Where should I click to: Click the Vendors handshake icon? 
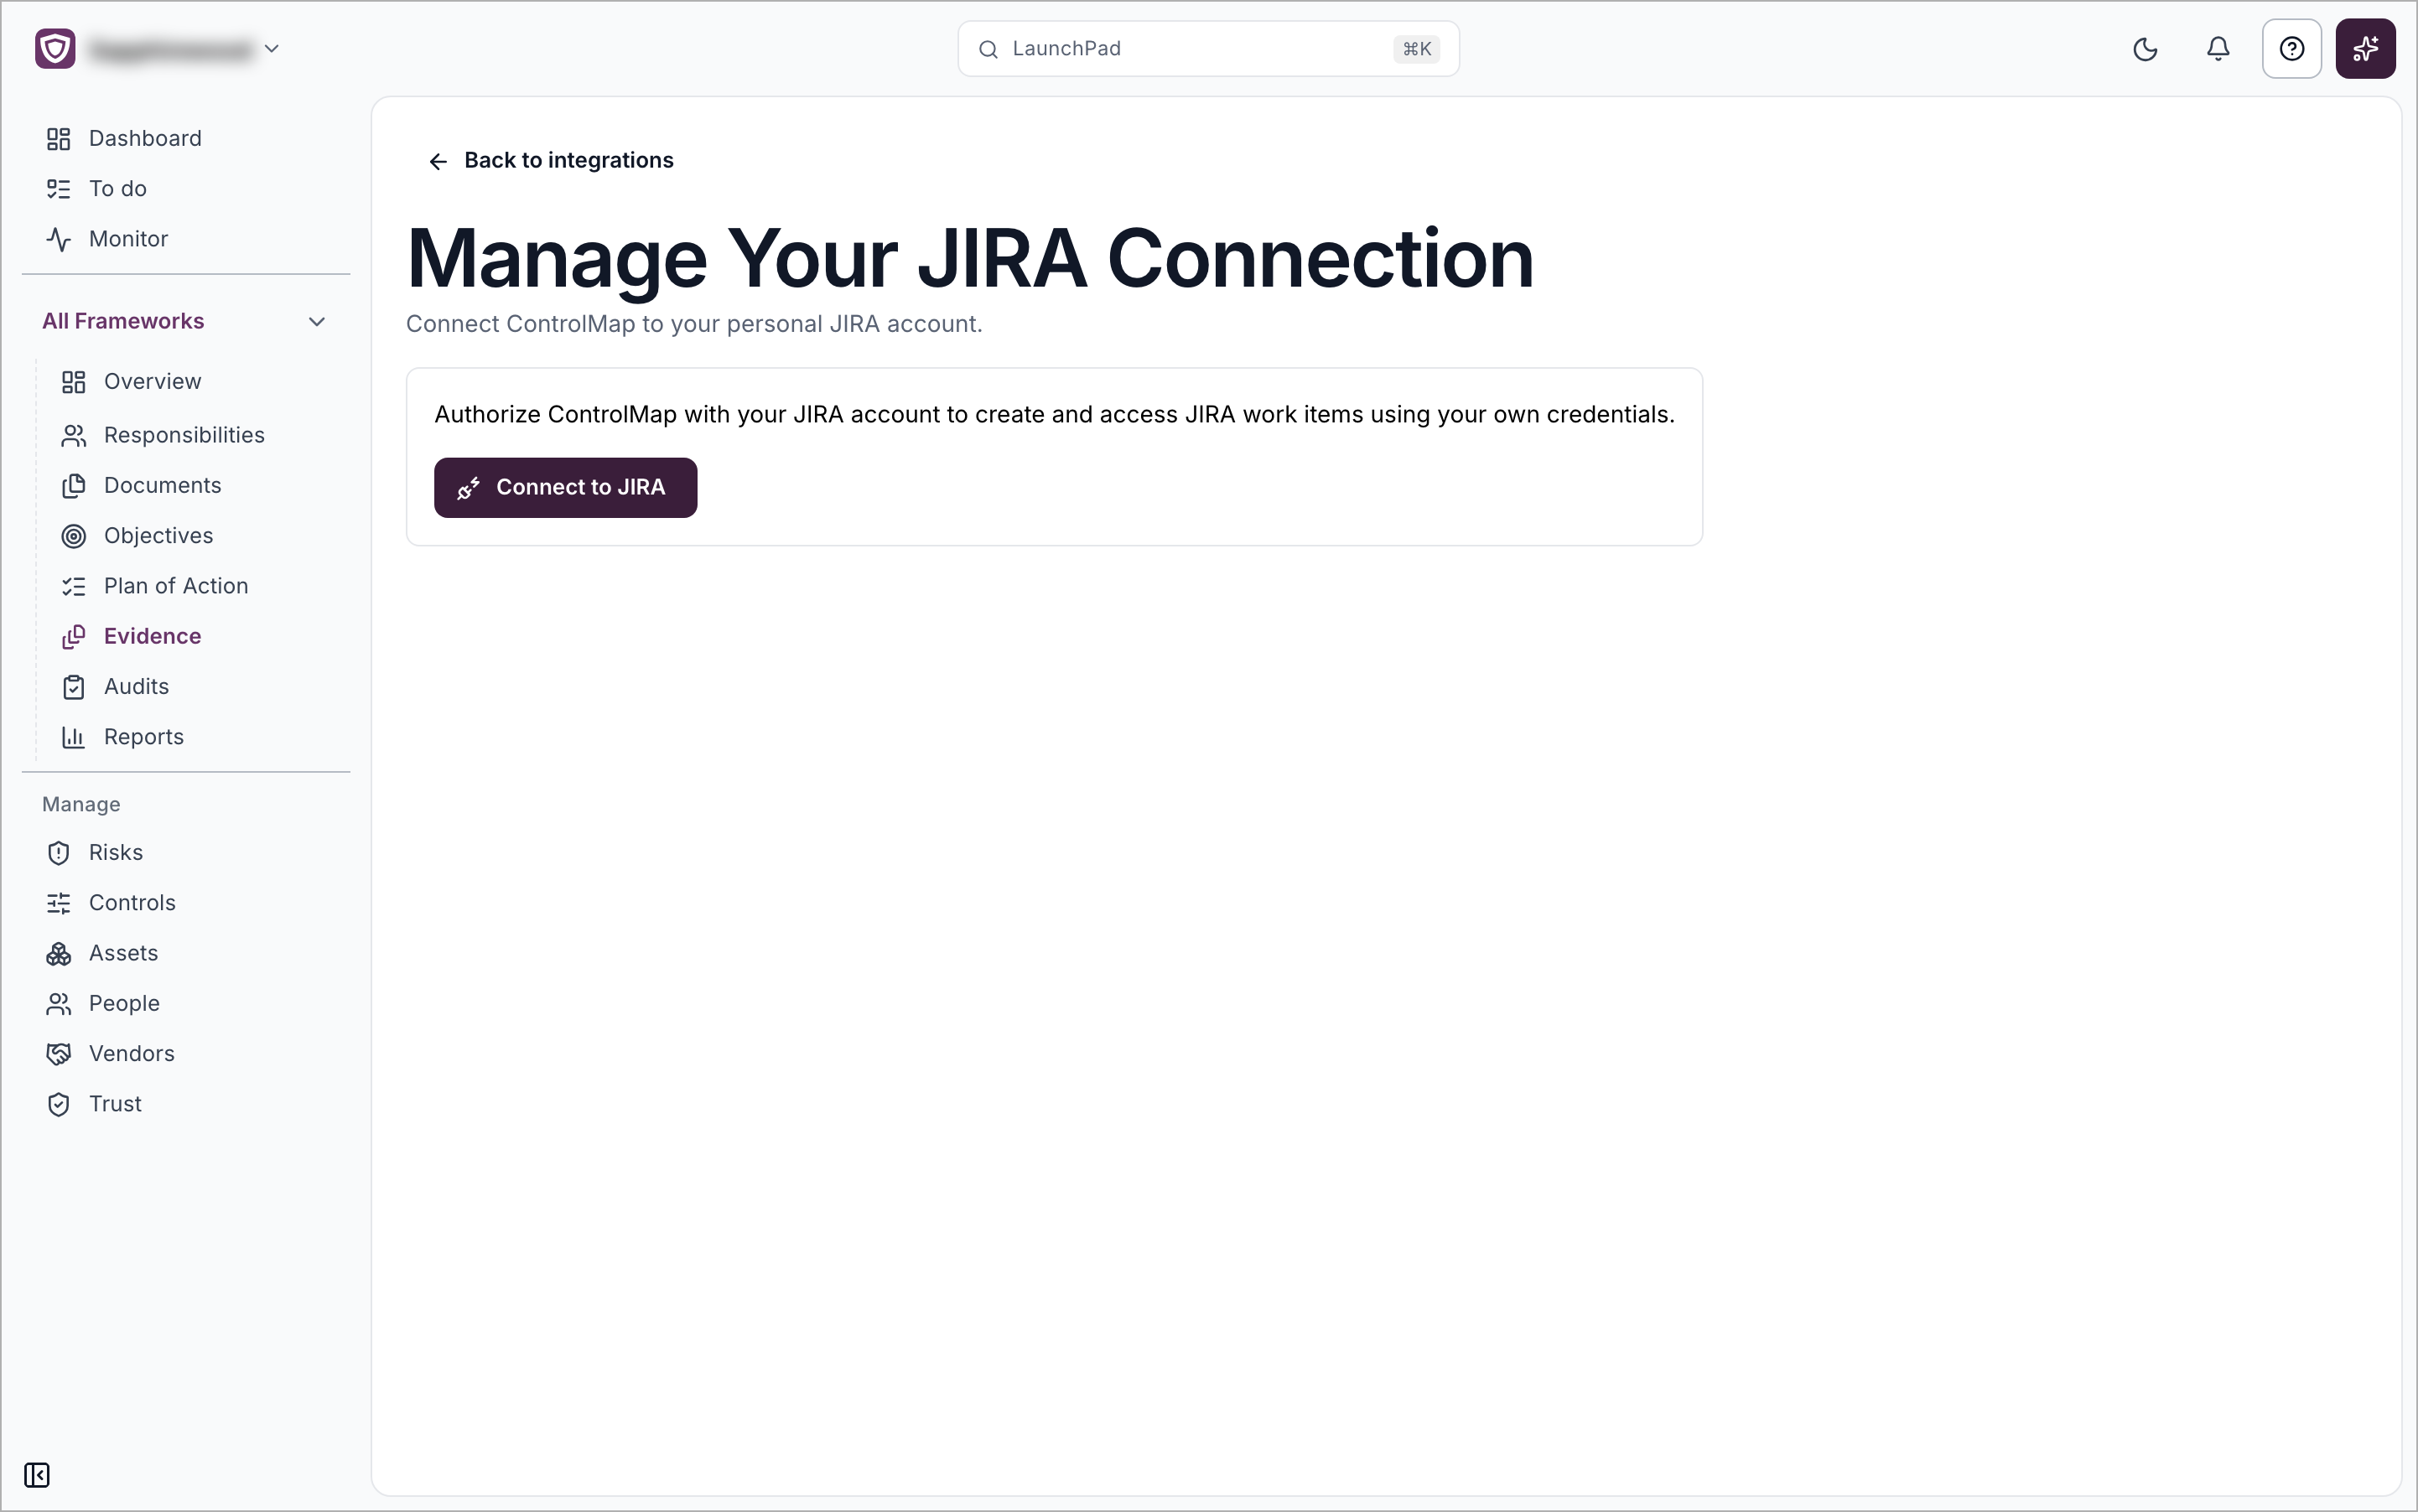[x=58, y=1054]
